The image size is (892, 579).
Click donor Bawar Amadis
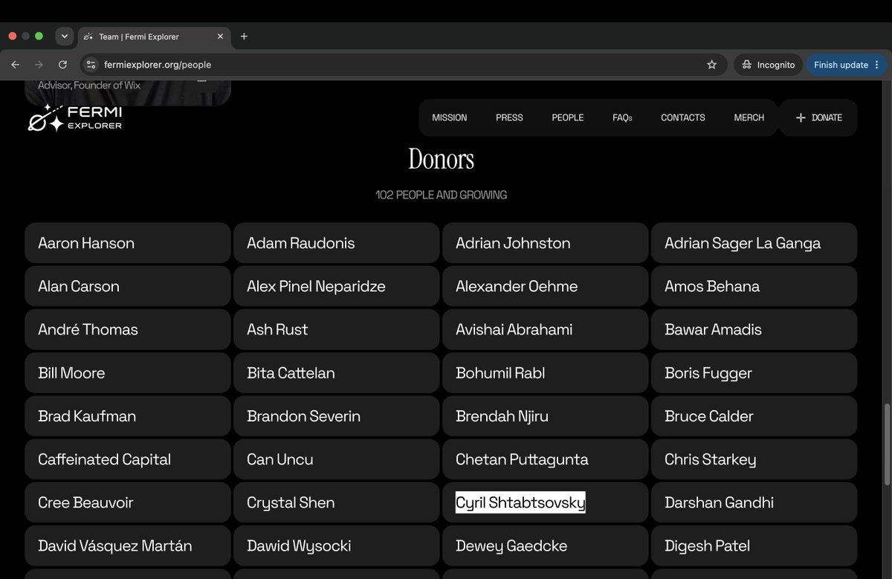(754, 329)
